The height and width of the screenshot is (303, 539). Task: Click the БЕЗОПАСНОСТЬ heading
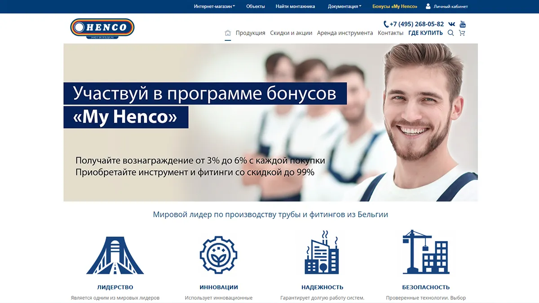coord(426,287)
